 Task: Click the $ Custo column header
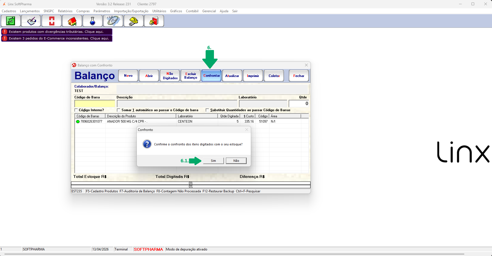point(248,116)
